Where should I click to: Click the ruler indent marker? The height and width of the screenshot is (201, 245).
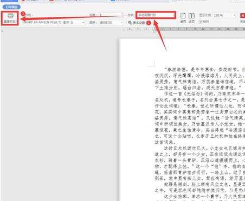(x=154, y=30)
